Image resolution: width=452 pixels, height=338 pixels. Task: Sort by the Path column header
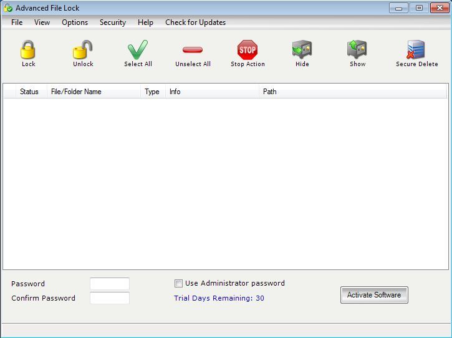pyautogui.click(x=352, y=92)
